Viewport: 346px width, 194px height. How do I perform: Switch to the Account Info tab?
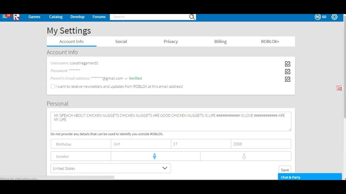coord(71,41)
